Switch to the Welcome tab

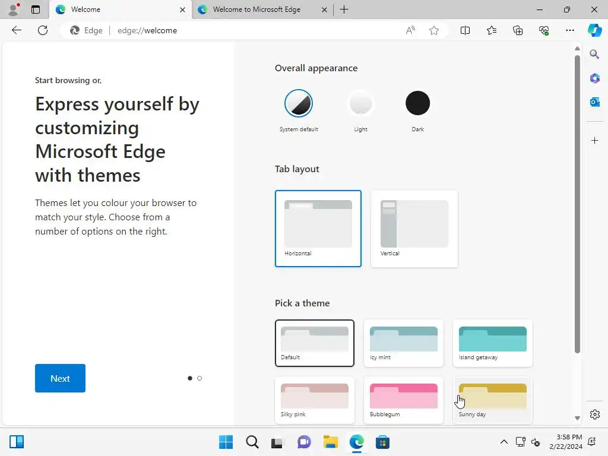(x=120, y=9)
